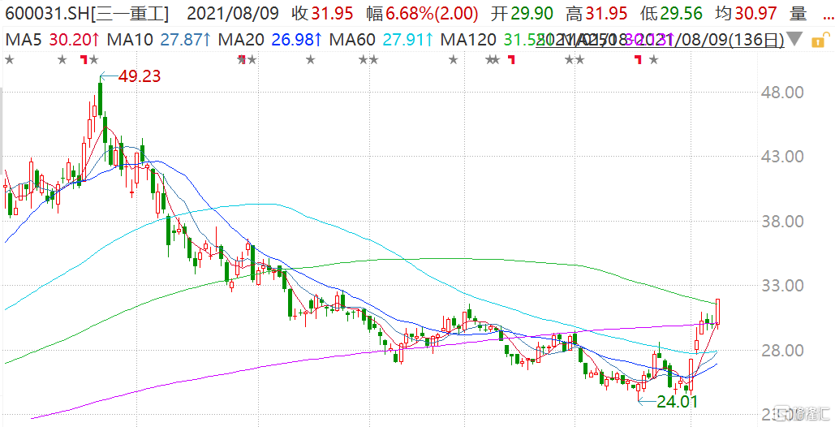Image resolution: width=835 pixels, height=427 pixels.
Task: Click the last red candlestick on the right
Action: 719,312
